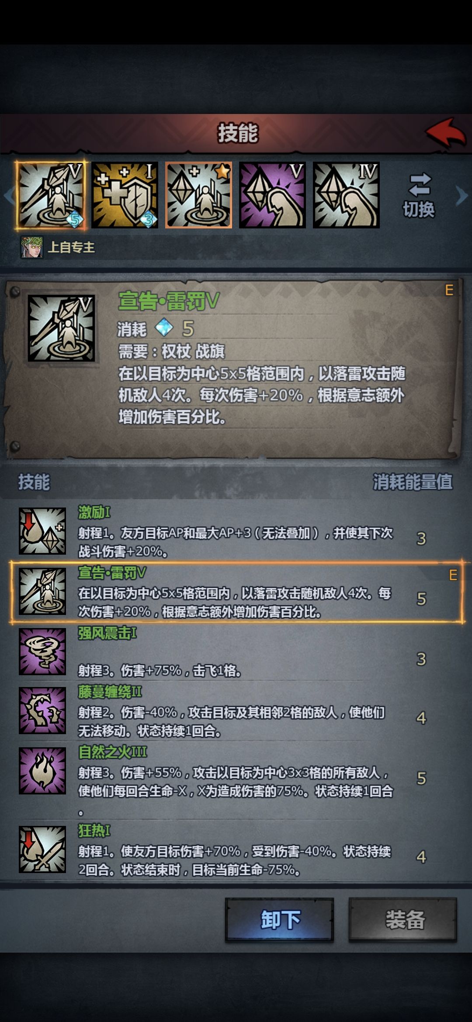The width and height of the screenshot is (472, 1022).
Task: Select the equipped 宣告·雷罚V skill slot
Action: [51, 195]
